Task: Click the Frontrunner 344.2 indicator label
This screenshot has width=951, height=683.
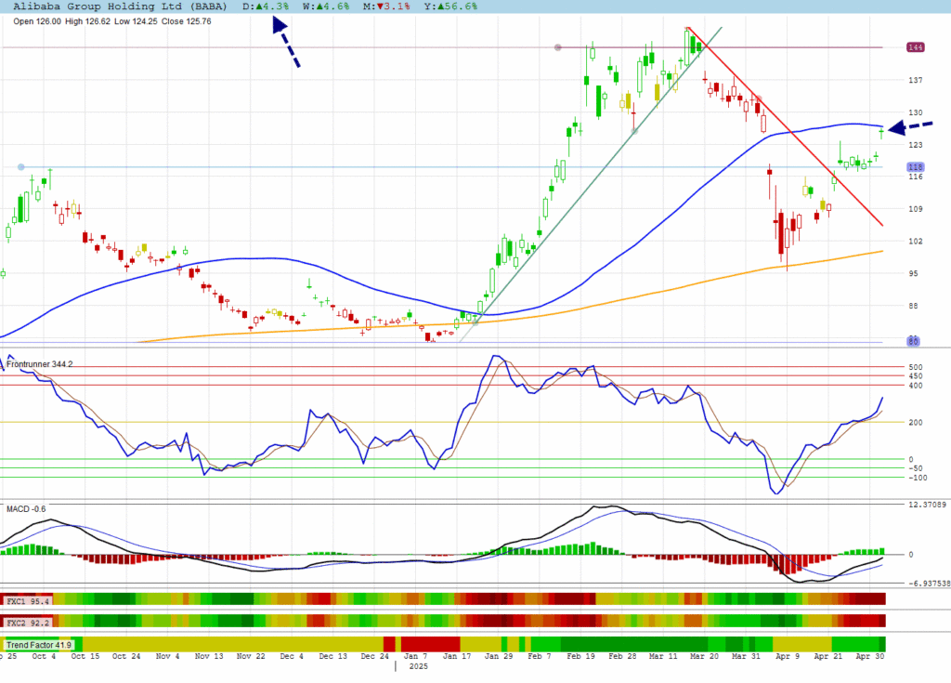Action: (39, 364)
